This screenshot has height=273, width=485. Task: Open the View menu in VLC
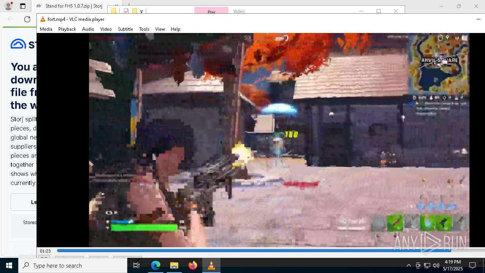coord(160,29)
